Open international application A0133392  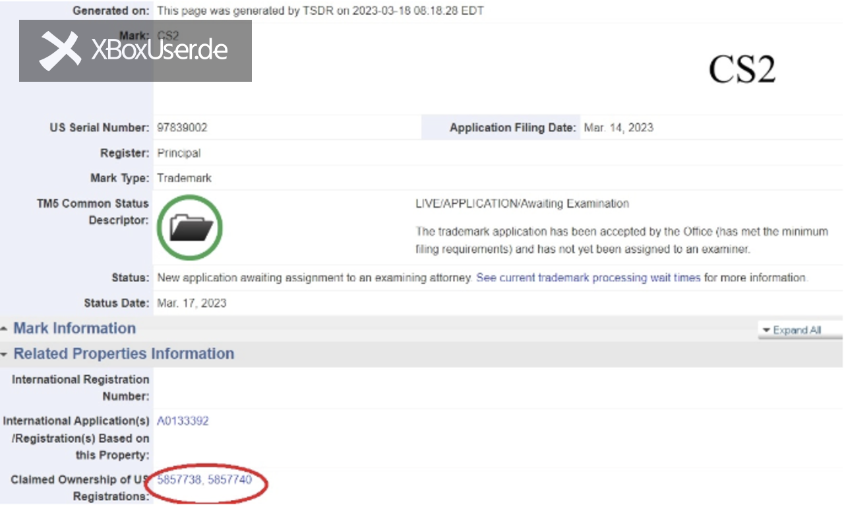pyautogui.click(x=183, y=421)
